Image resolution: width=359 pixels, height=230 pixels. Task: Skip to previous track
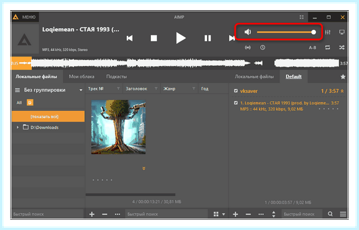[x=130, y=38]
